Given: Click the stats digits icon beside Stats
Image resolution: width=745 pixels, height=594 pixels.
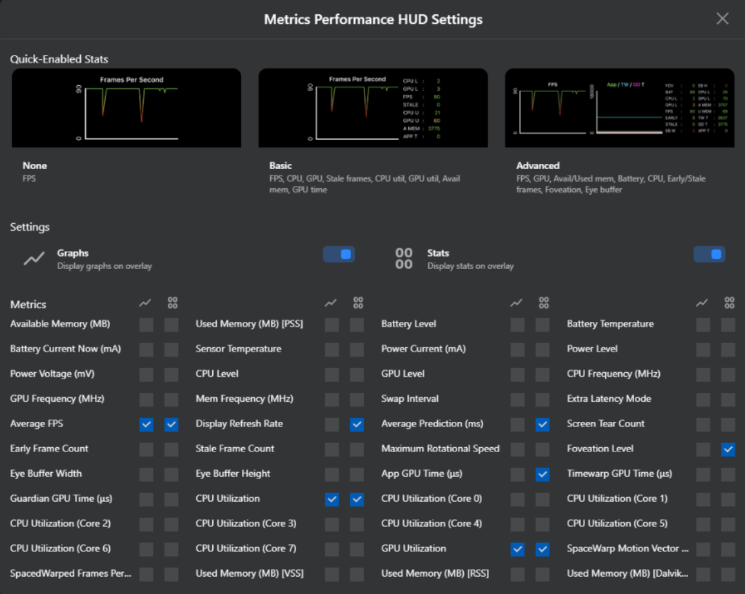Looking at the screenshot, I should 404,259.
